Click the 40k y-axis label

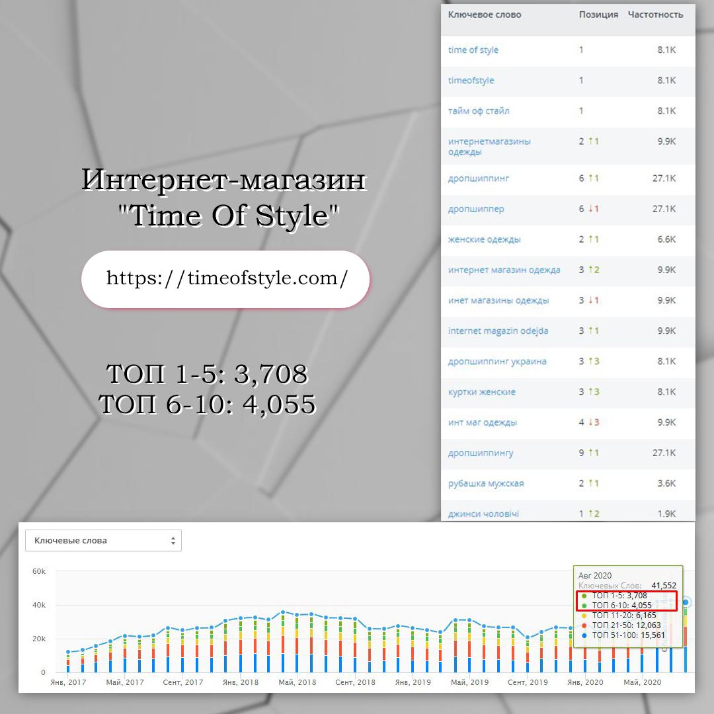click(x=39, y=605)
